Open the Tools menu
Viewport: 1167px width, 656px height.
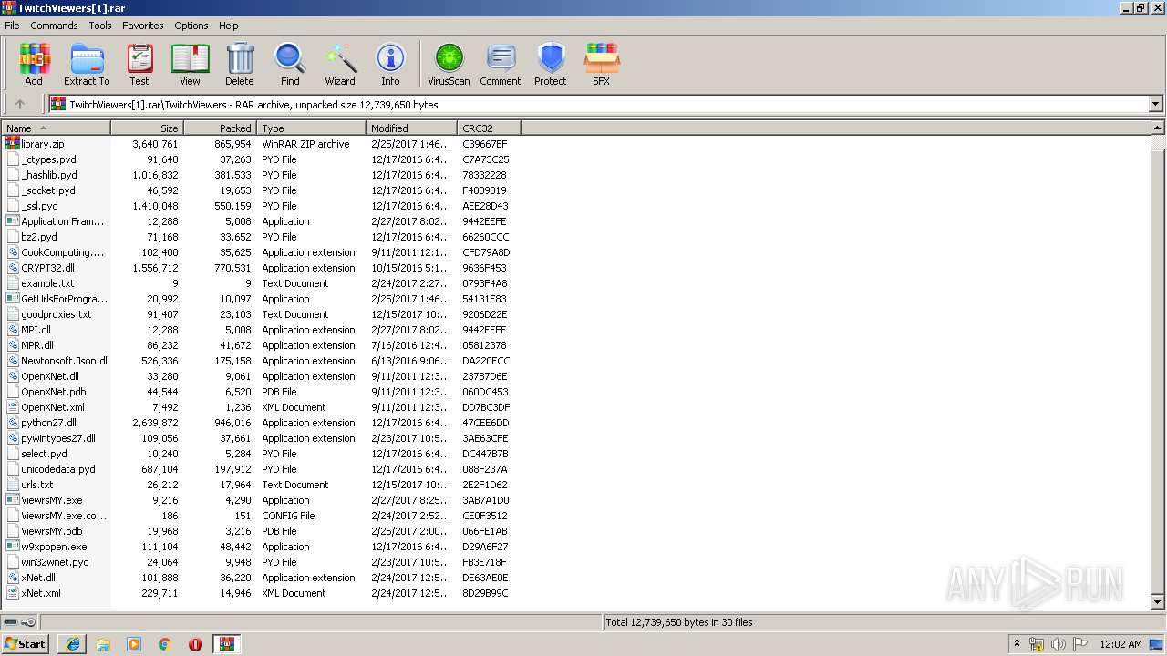tap(100, 26)
